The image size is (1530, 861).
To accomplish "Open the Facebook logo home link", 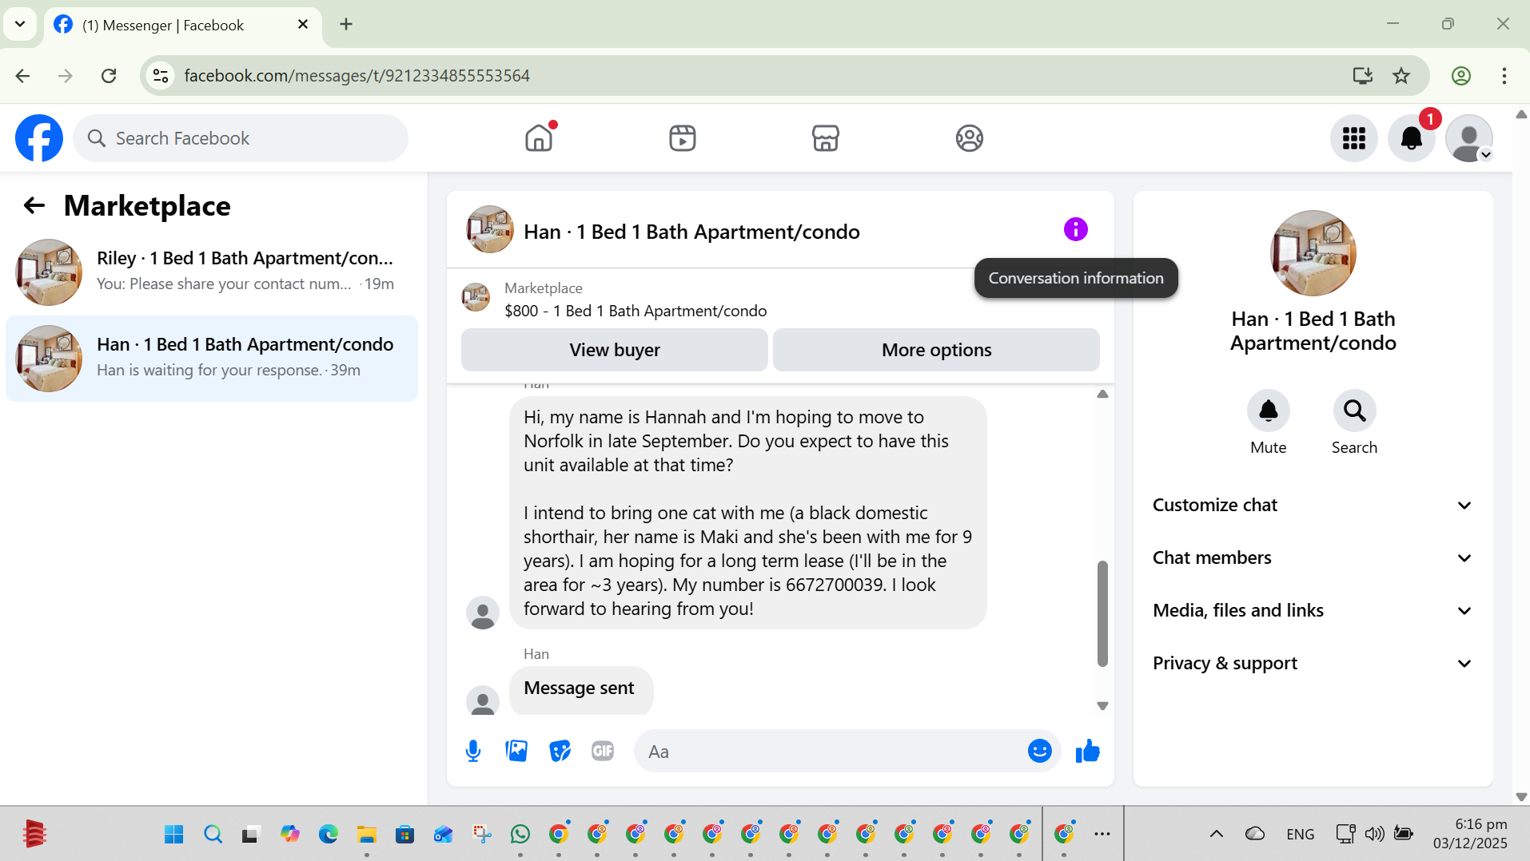I will point(39,138).
